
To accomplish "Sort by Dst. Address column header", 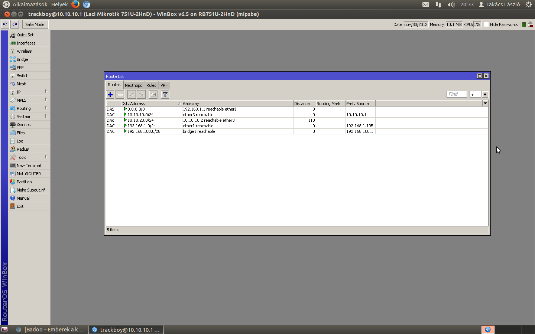I will (151, 104).
